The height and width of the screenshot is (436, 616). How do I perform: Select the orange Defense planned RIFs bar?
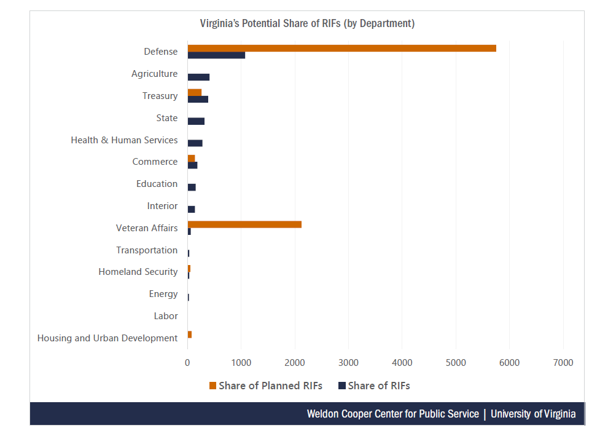pos(341,48)
